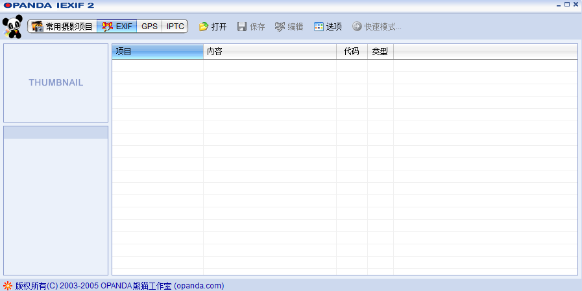The image size is (582, 291).
Task: Click the 类型 column header
Action: tap(380, 52)
